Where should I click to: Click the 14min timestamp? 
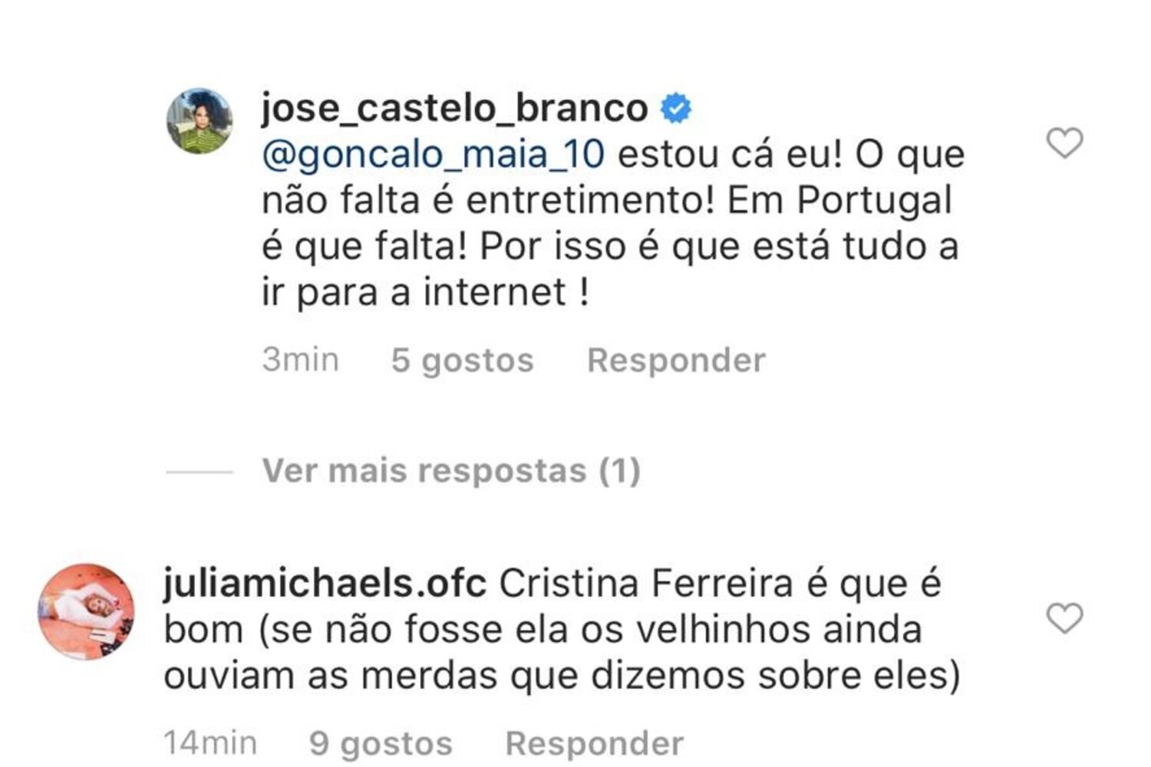pyautogui.click(x=210, y=743)
